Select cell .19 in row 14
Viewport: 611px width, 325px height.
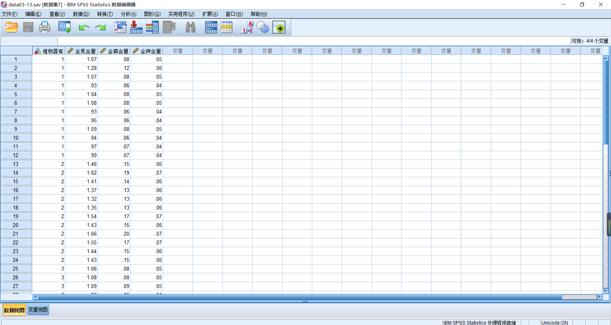(x=114, y=173)
